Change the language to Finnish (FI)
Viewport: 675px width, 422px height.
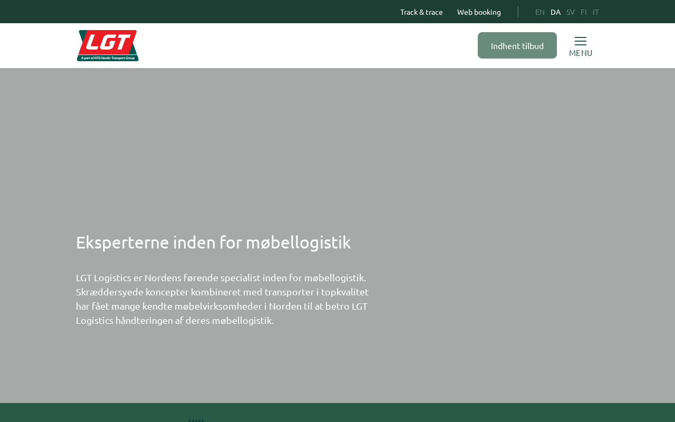pos(583,12)
